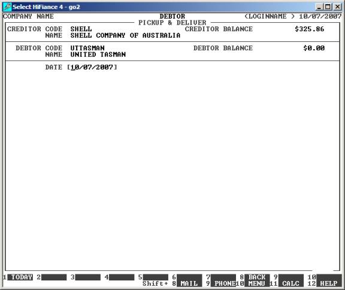The width and height of the screenshot is (345, 290).
Task: Click the BACK function key label
Action: (257, 277)
